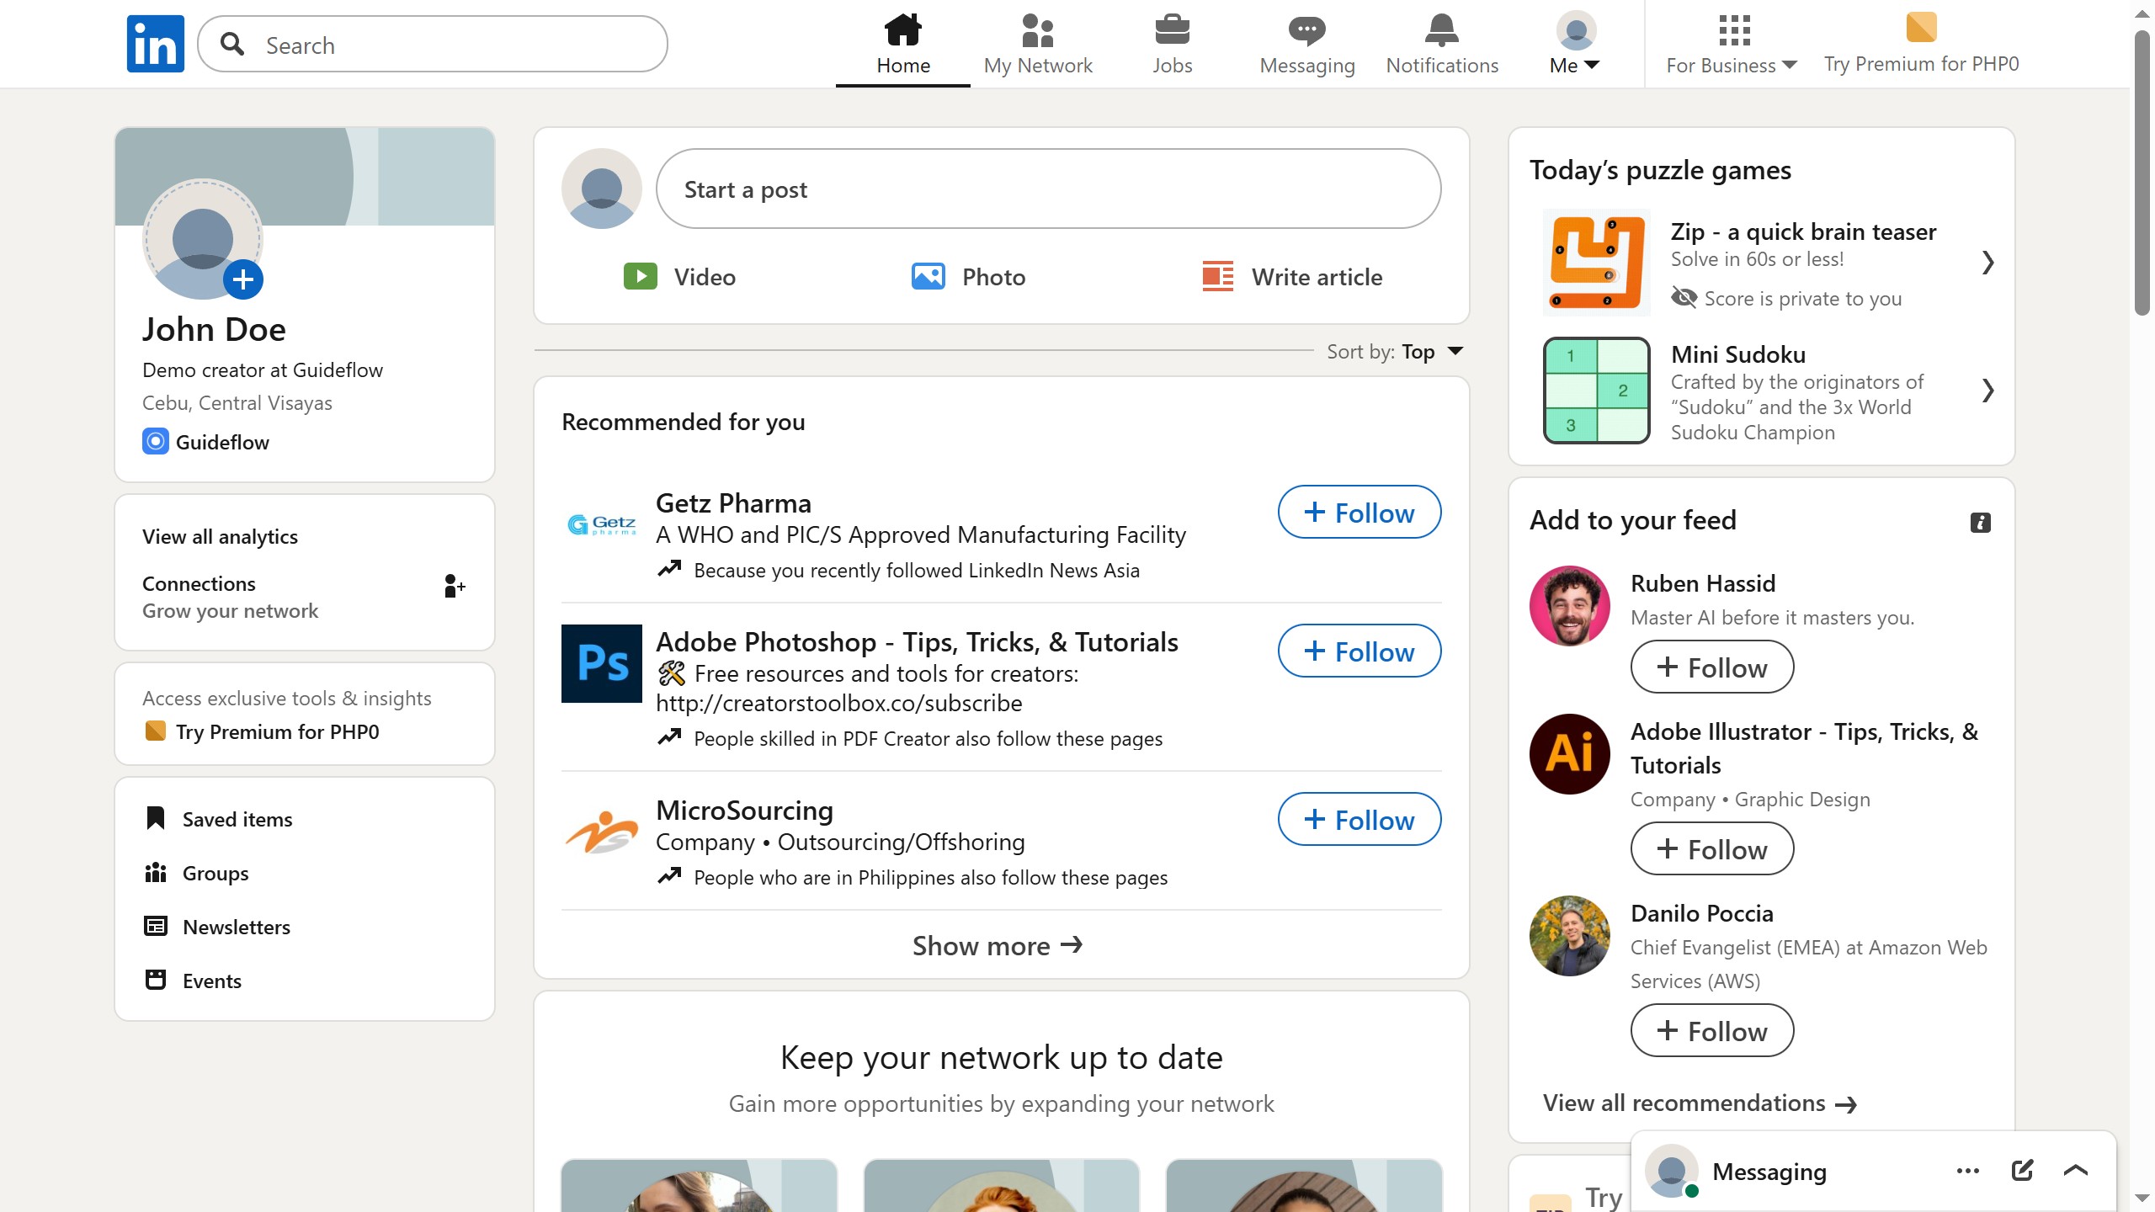
Task: Click the Start a post field
Action: pyautogui.click(x=1048, y=189)
